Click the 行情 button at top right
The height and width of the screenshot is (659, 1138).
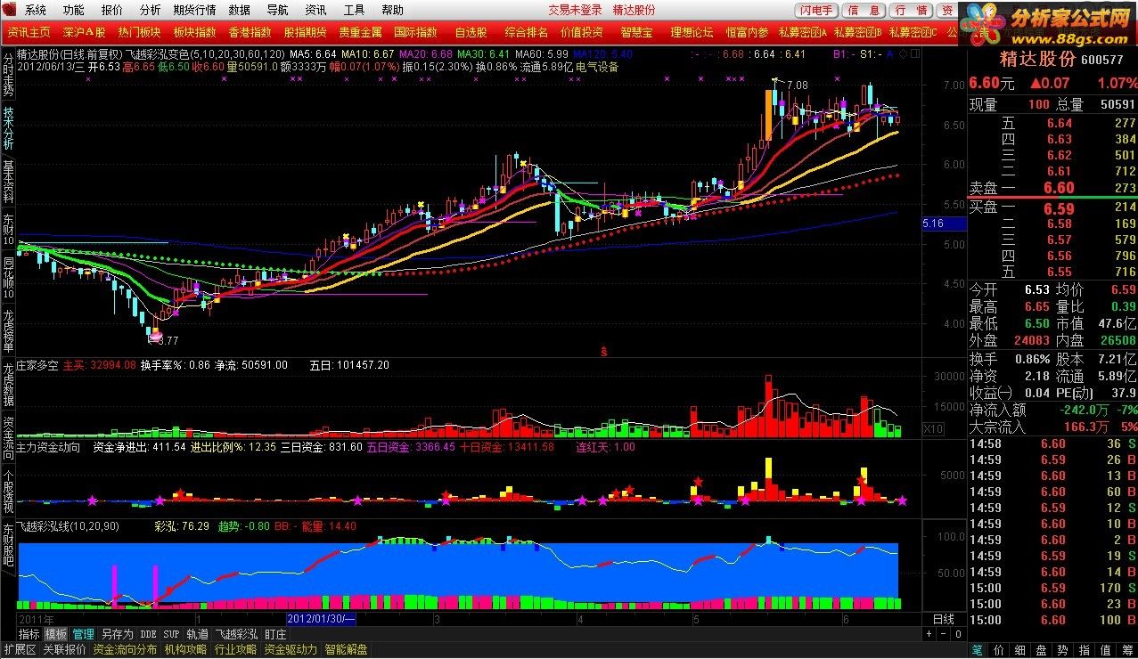click(911, 10)
